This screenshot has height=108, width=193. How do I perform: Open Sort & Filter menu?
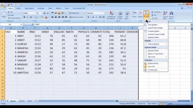pos(165,15)
